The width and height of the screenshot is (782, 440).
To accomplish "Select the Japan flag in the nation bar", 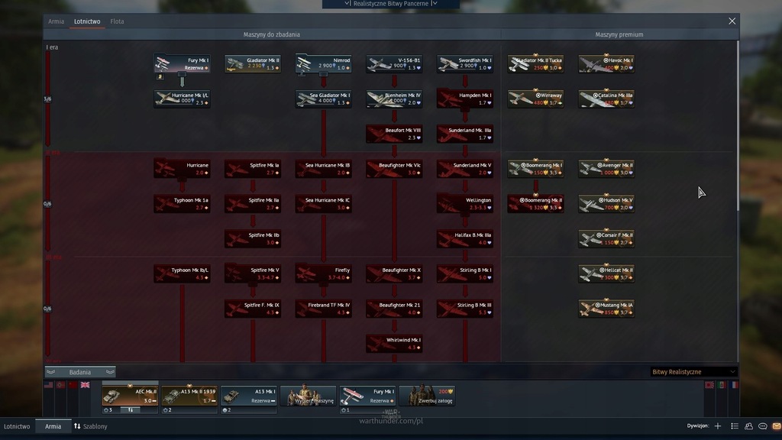I will tap(709, 385).
